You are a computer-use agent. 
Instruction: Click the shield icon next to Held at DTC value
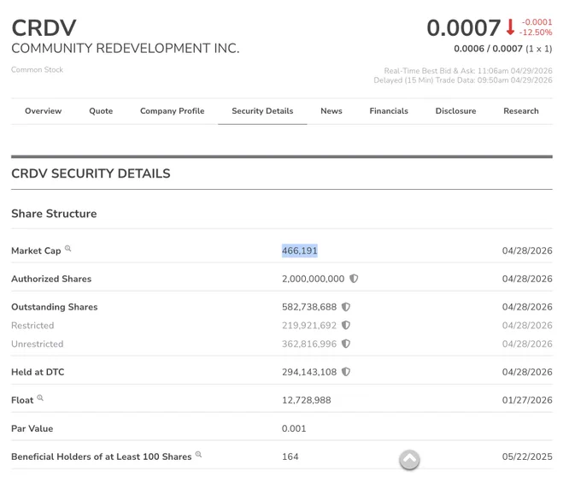[x=346, y=372]
